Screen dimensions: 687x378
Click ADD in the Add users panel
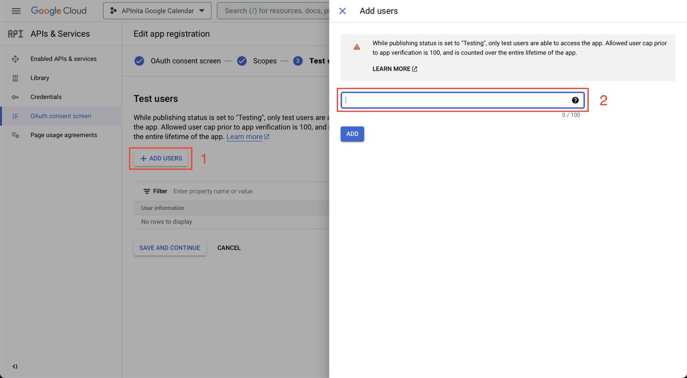[352, 134]
